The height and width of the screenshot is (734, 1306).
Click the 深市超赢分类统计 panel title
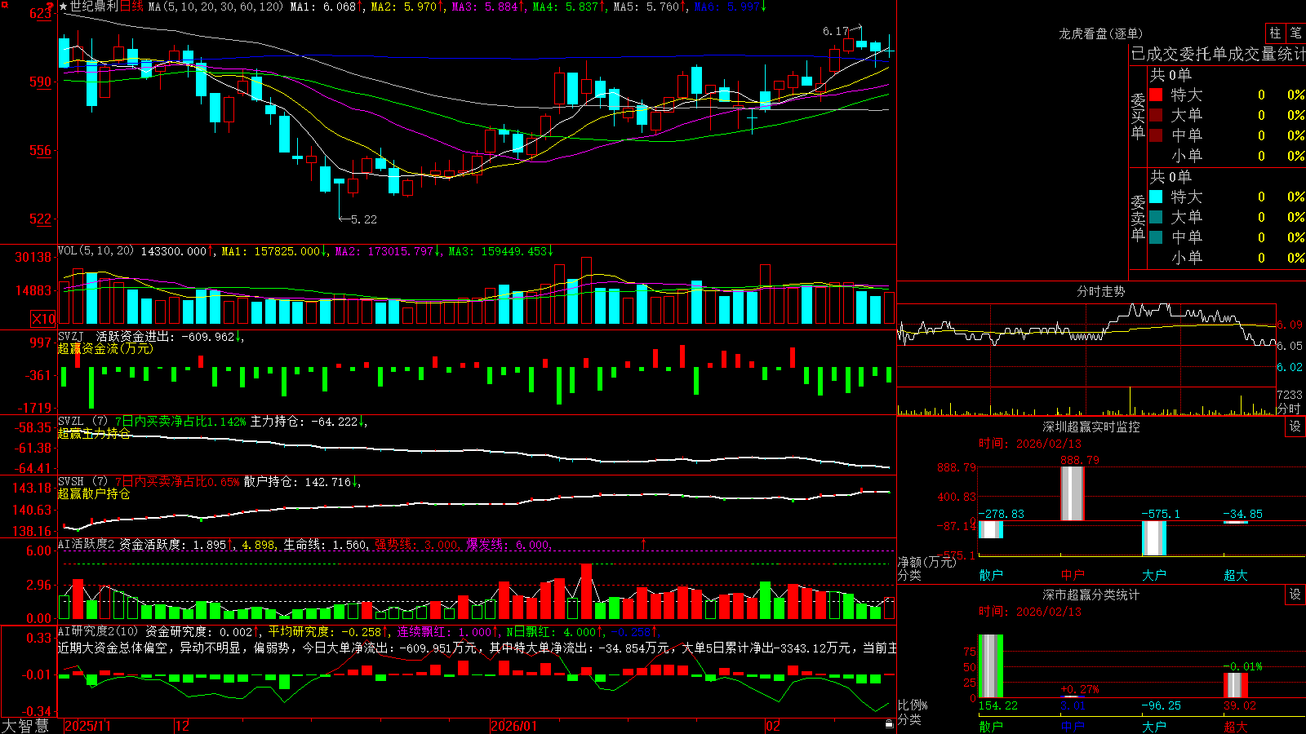click(x=1091, y=595)
